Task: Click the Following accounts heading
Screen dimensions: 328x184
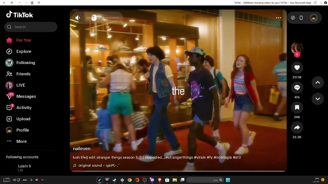Action: pos(22,157)
